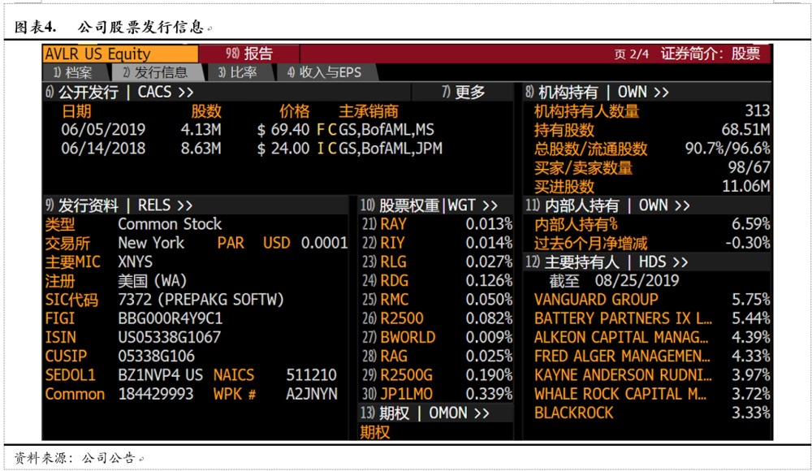Viewport: 812px width, 471px height.
Task: Click the CUSIP value 05338G106
Action: [157, 356]
